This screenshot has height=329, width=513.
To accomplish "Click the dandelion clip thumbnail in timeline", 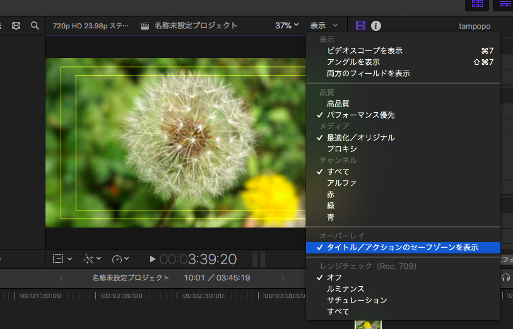I will coord(367,325).
